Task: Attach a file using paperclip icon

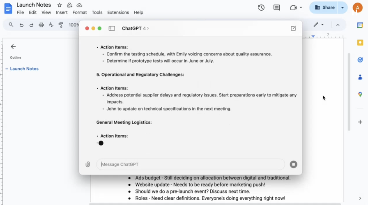Action: pyautogui.click(x=87, y=164)
